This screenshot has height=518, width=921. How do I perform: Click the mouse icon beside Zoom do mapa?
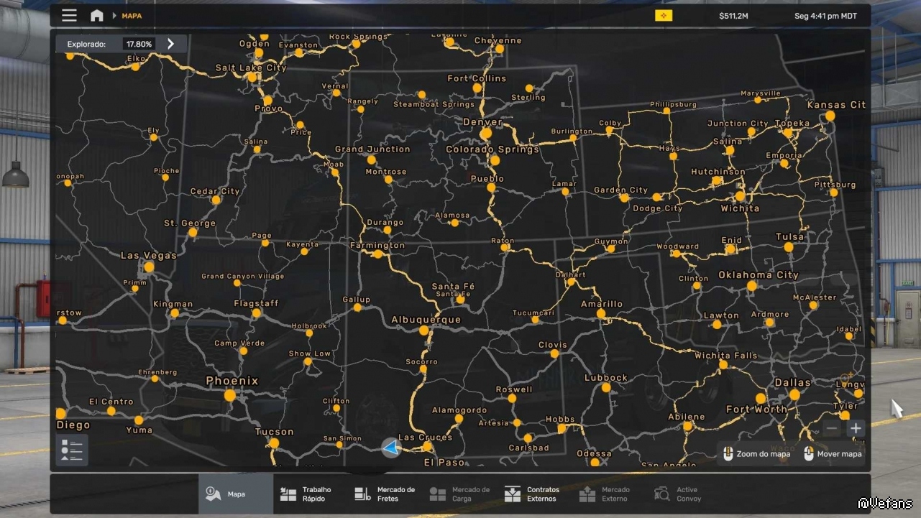(x=728, y=453)
